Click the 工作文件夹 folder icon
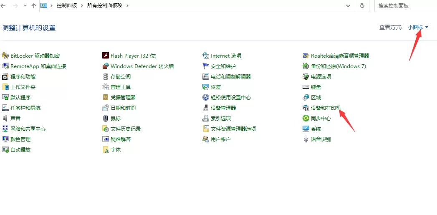 pos(5,87)
